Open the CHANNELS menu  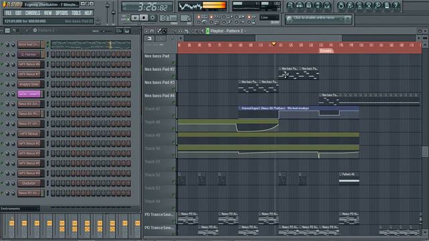[33, 13]
